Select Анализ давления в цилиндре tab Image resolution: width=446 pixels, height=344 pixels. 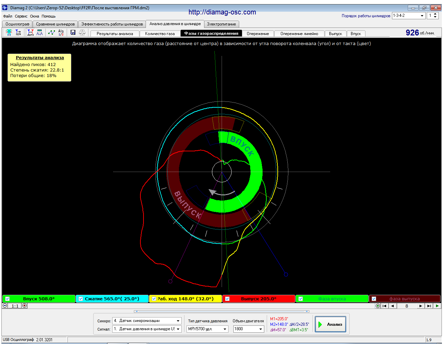point(175,24)
